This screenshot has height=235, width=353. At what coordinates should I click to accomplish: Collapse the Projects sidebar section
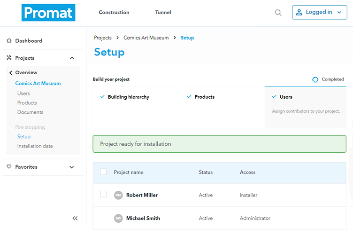point(72,58)
